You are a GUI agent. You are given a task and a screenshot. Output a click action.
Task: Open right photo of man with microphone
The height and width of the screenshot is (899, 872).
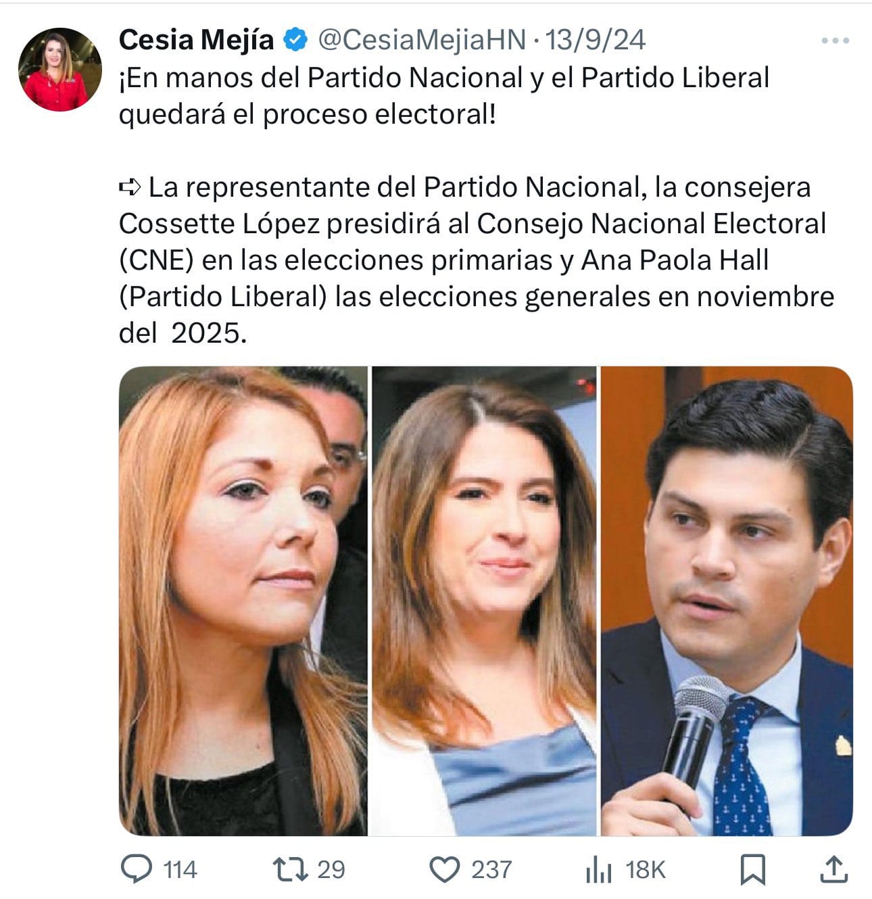tap(727, 601)
